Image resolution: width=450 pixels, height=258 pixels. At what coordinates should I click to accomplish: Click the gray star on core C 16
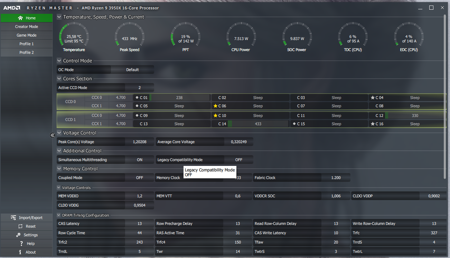pyautogui.click(x=373, y=124)
